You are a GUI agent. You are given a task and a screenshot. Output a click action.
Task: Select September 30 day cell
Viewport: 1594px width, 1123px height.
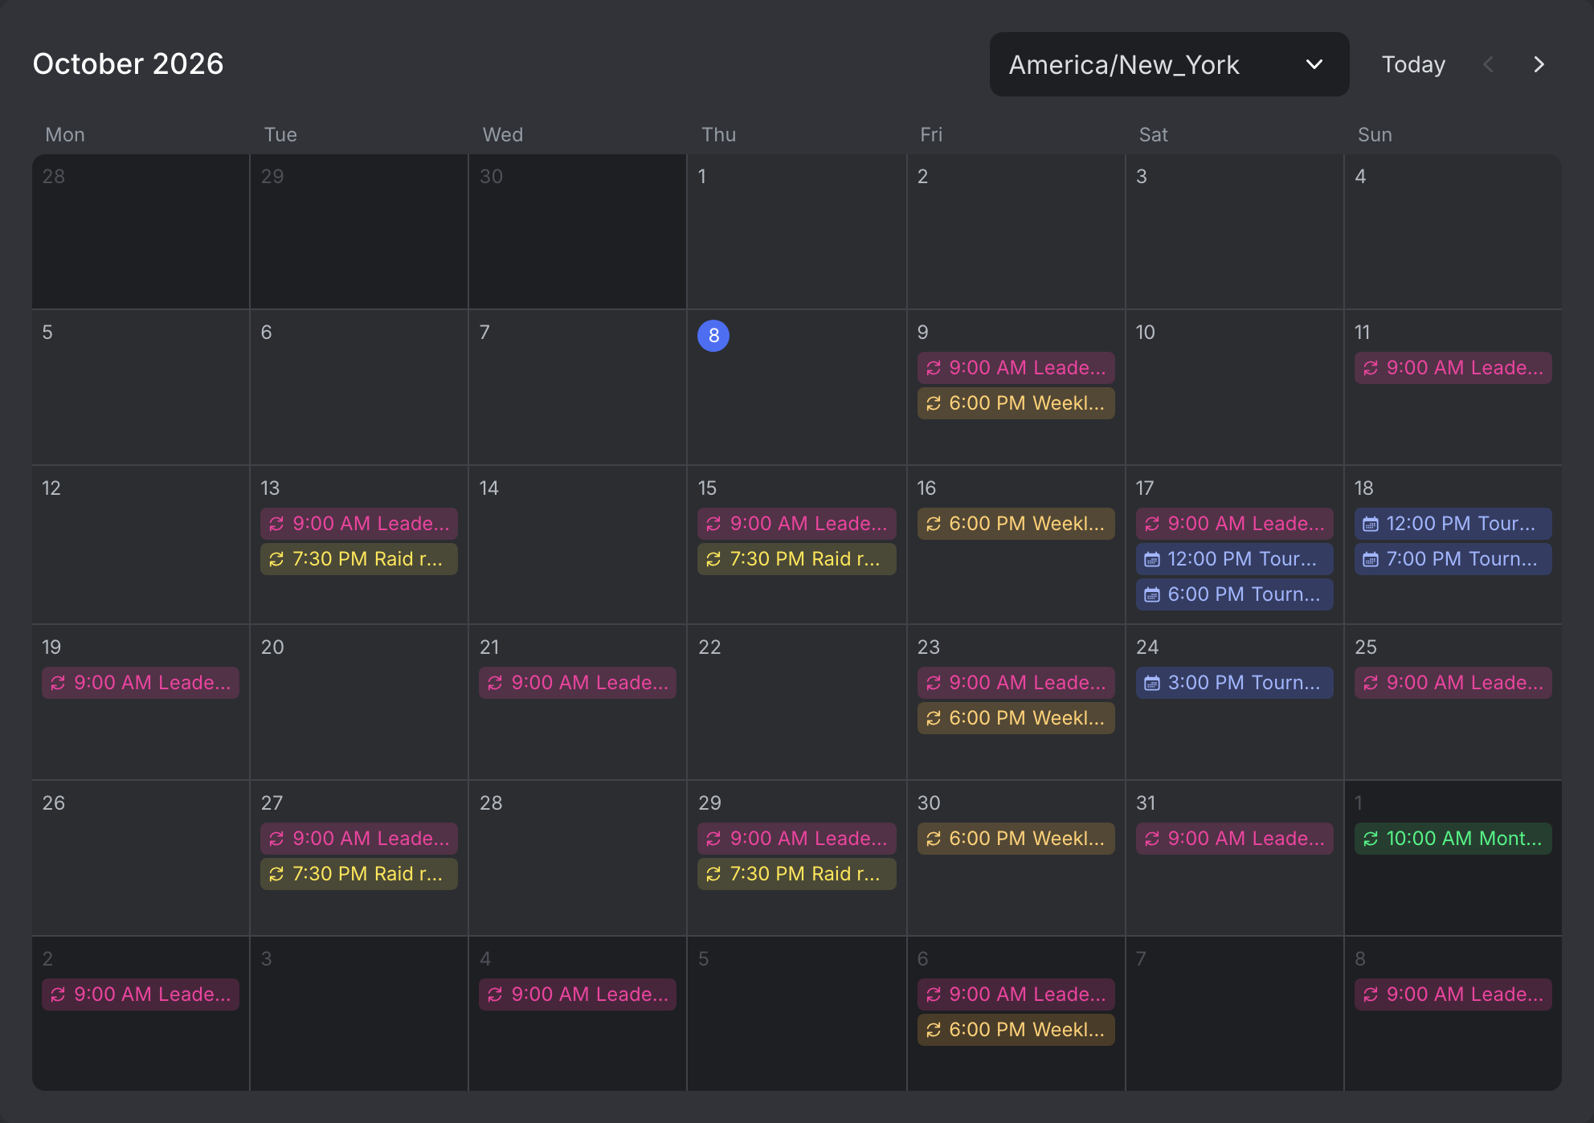[x=578, y=231]
